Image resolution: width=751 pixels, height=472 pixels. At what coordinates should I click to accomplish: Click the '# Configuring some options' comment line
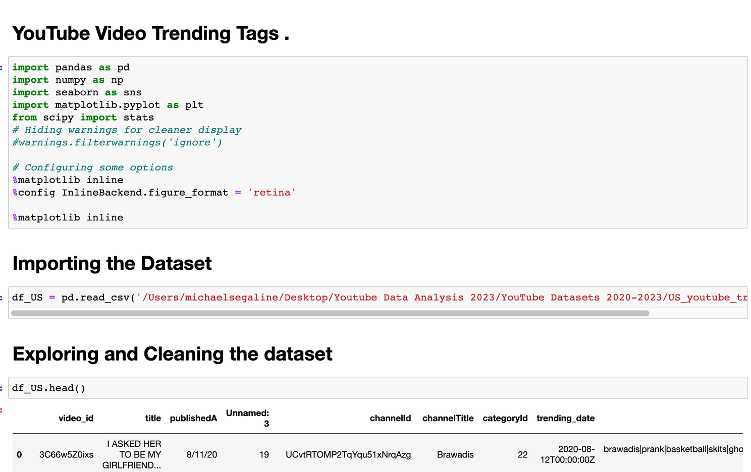[x=93, y=167]
